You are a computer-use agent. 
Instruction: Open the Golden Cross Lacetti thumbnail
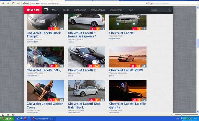pyautogui.click(x=45, y=91)
